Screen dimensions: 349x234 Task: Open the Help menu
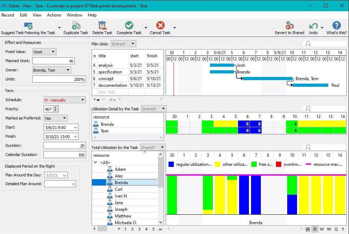pyautogui.click(x=92, y=15)
